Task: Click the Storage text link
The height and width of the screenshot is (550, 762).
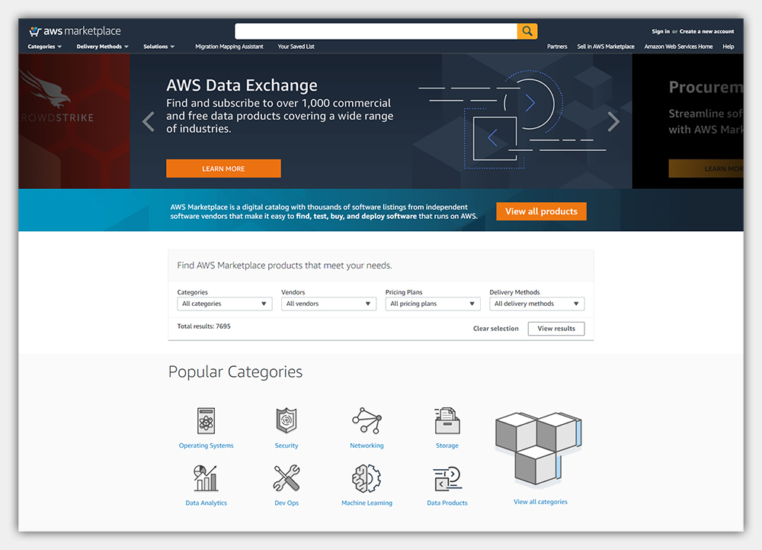Action: click(447, 445)
